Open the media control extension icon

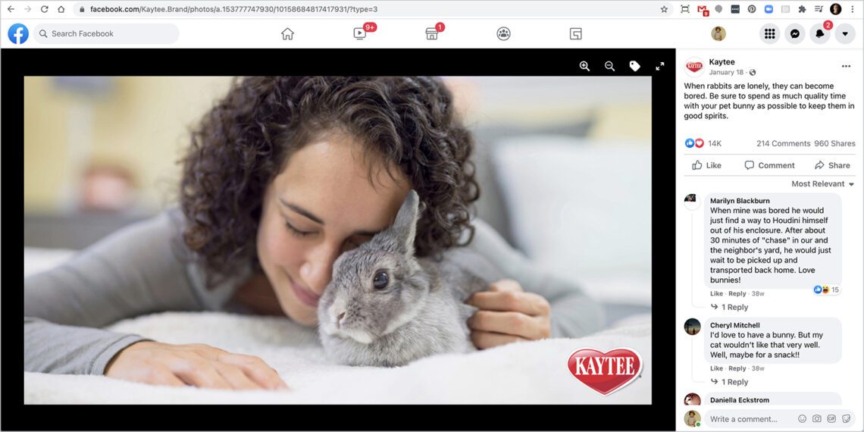819,9
